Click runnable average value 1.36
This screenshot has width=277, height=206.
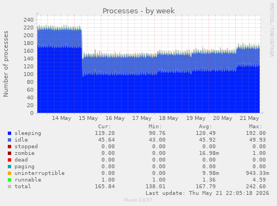pos(209,180)
